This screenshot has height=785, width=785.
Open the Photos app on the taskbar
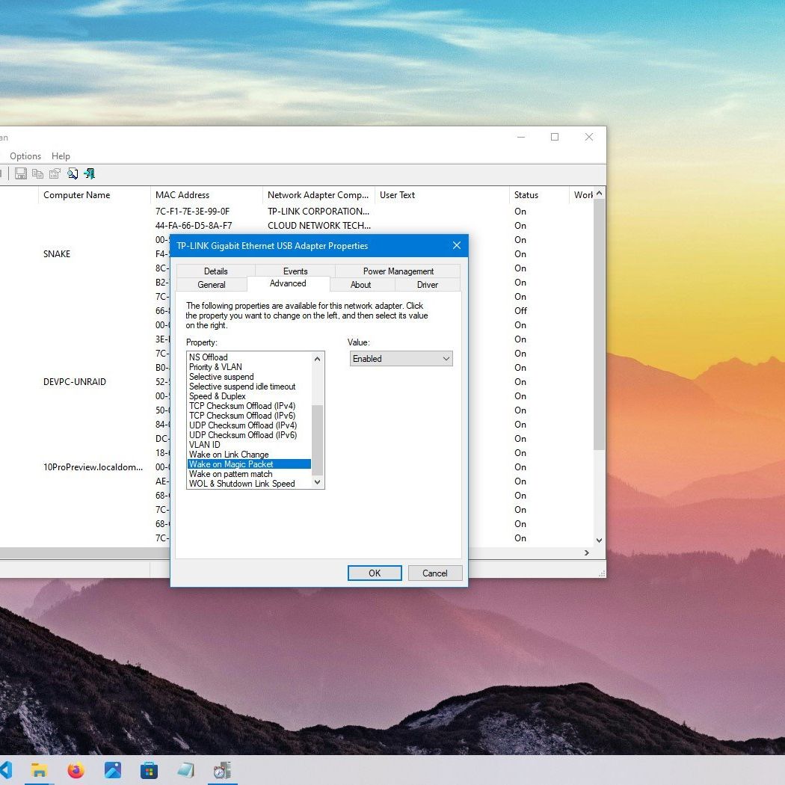point(112,770)
